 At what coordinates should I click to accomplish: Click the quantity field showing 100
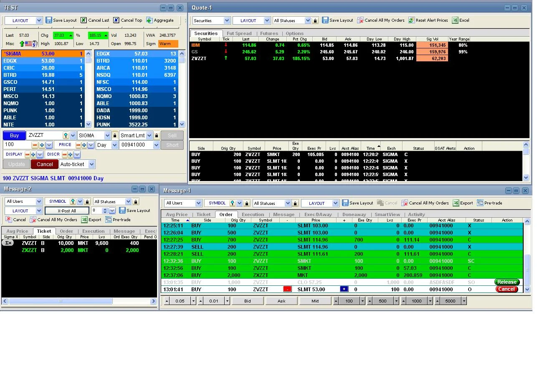[x=17, y=145]
